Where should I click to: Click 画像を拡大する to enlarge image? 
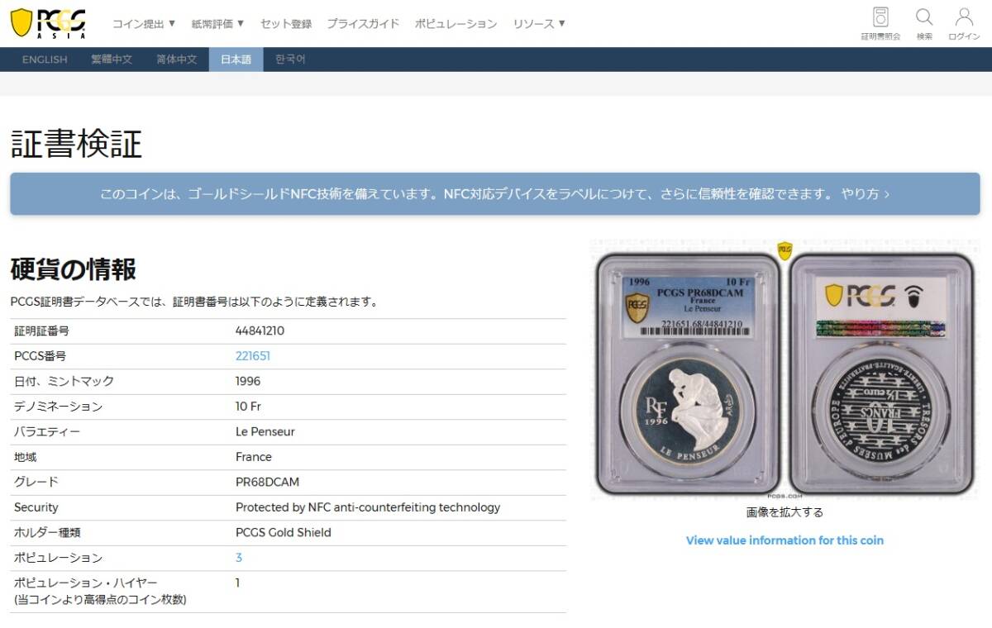[x=785, y=512]
